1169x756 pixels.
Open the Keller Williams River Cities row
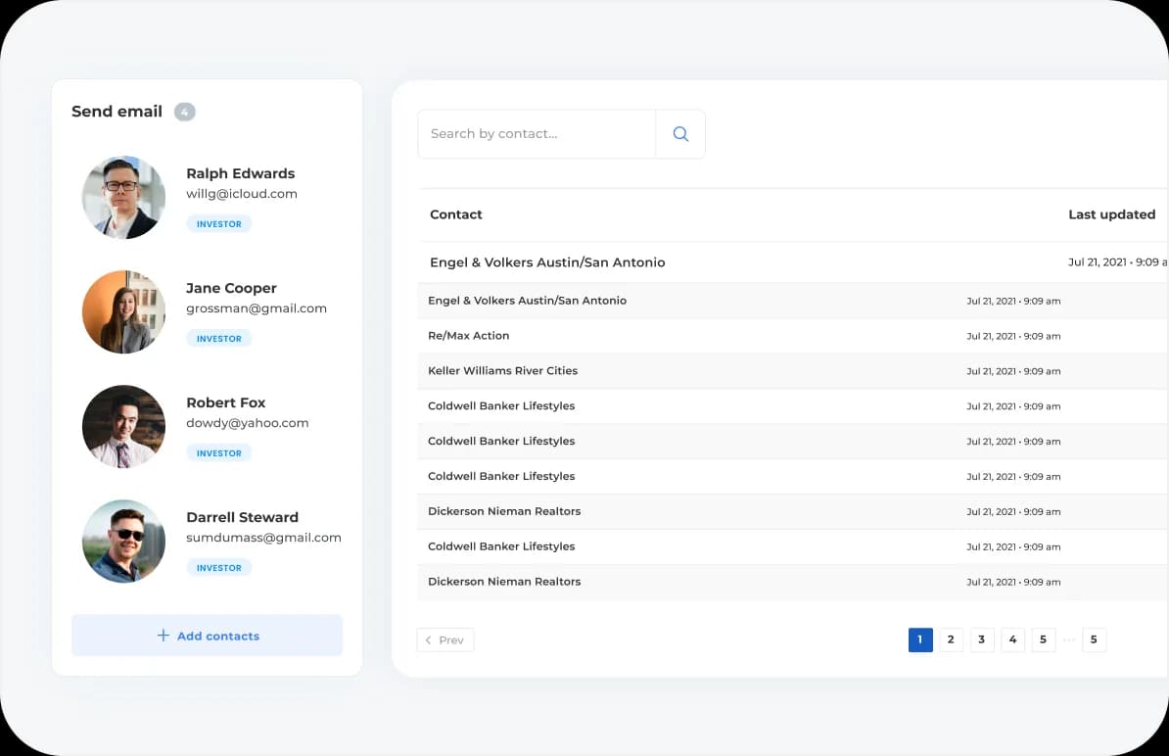tap(502, 371)
